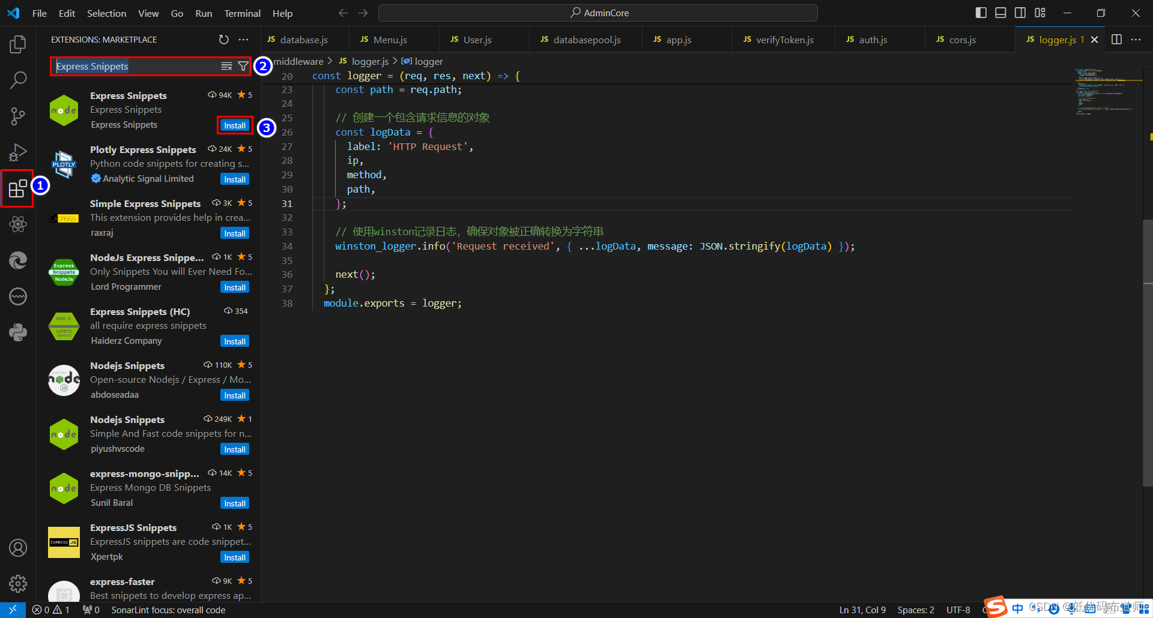The image size is (1153, 618).
Task: Change the UTF-8 file encoding
Action: 958,610
